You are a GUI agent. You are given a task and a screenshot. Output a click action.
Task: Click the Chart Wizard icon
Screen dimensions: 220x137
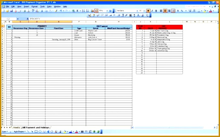click(x=92, y=11)
